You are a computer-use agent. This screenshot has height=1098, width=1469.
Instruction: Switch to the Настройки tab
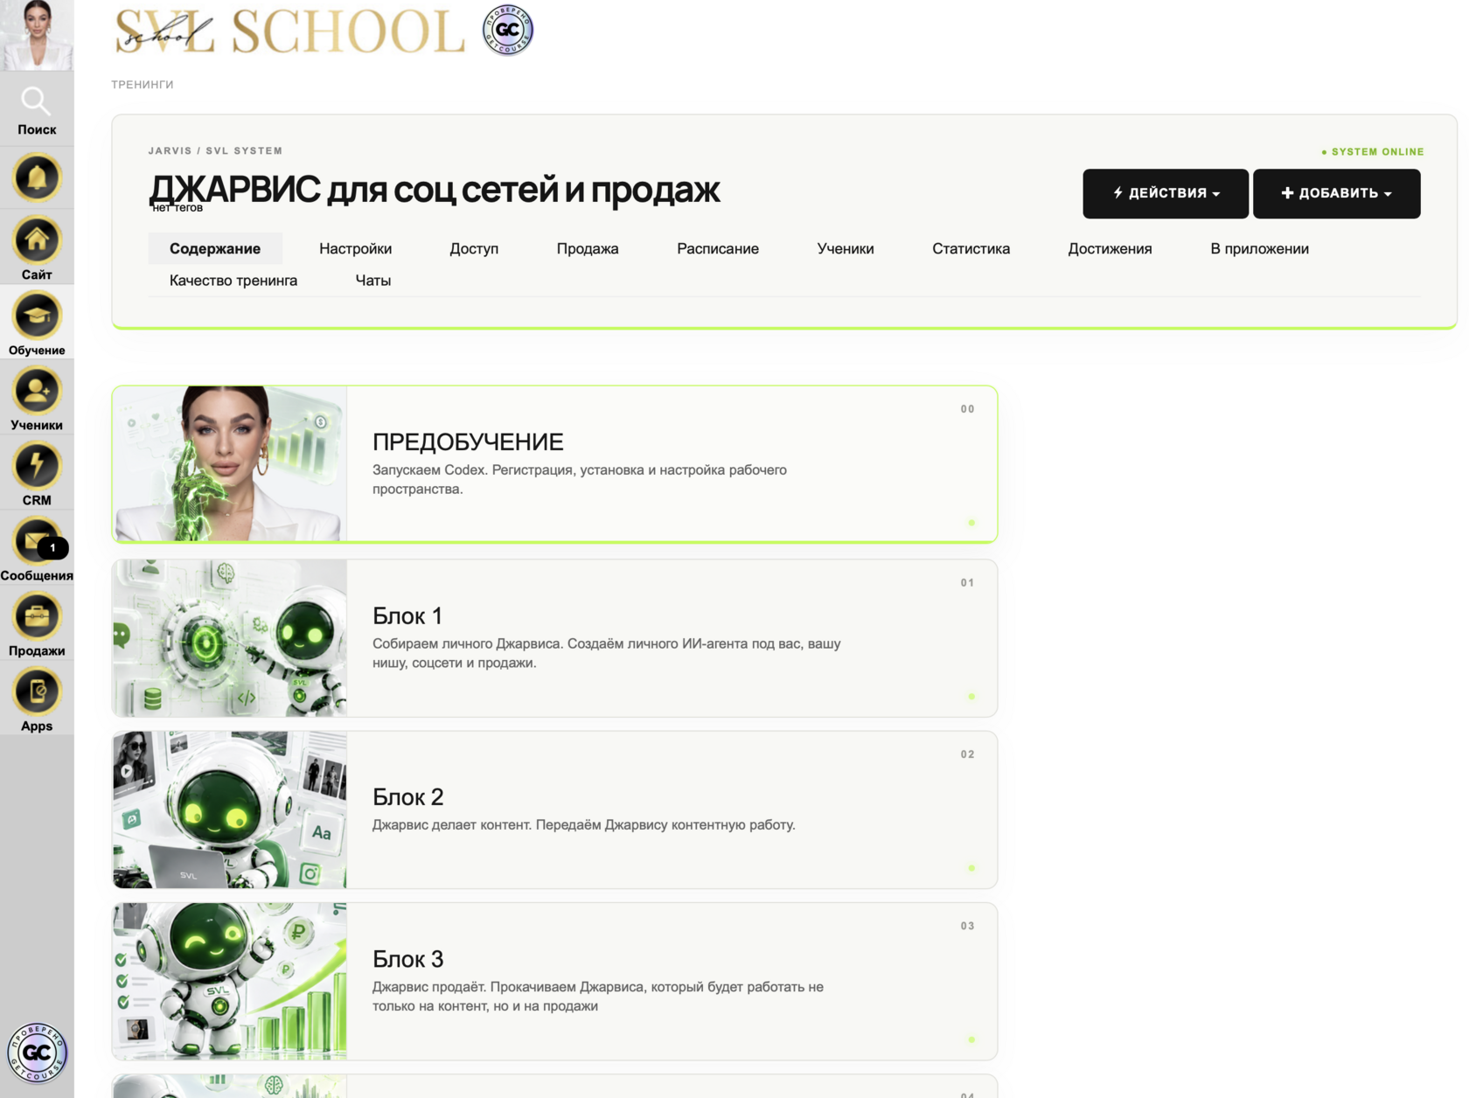355,248
